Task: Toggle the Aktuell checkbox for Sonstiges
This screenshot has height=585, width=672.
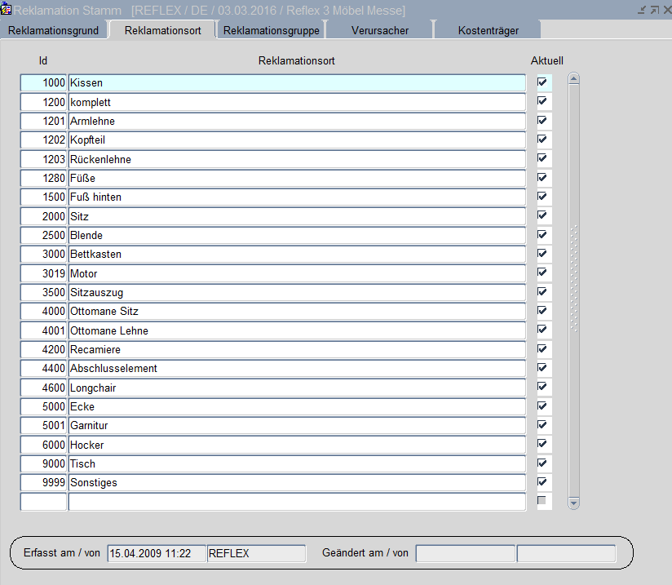Action: click(542, 482)
